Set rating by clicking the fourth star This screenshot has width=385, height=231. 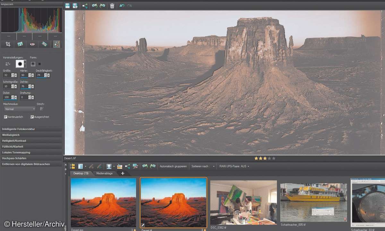(x=269, y=158)
